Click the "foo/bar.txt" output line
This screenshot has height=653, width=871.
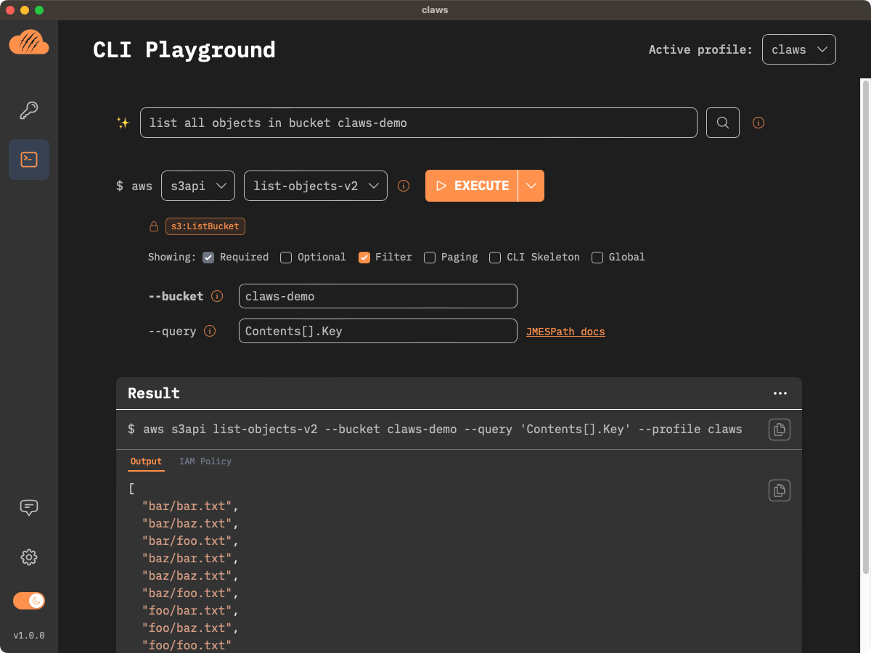[190, 610]
